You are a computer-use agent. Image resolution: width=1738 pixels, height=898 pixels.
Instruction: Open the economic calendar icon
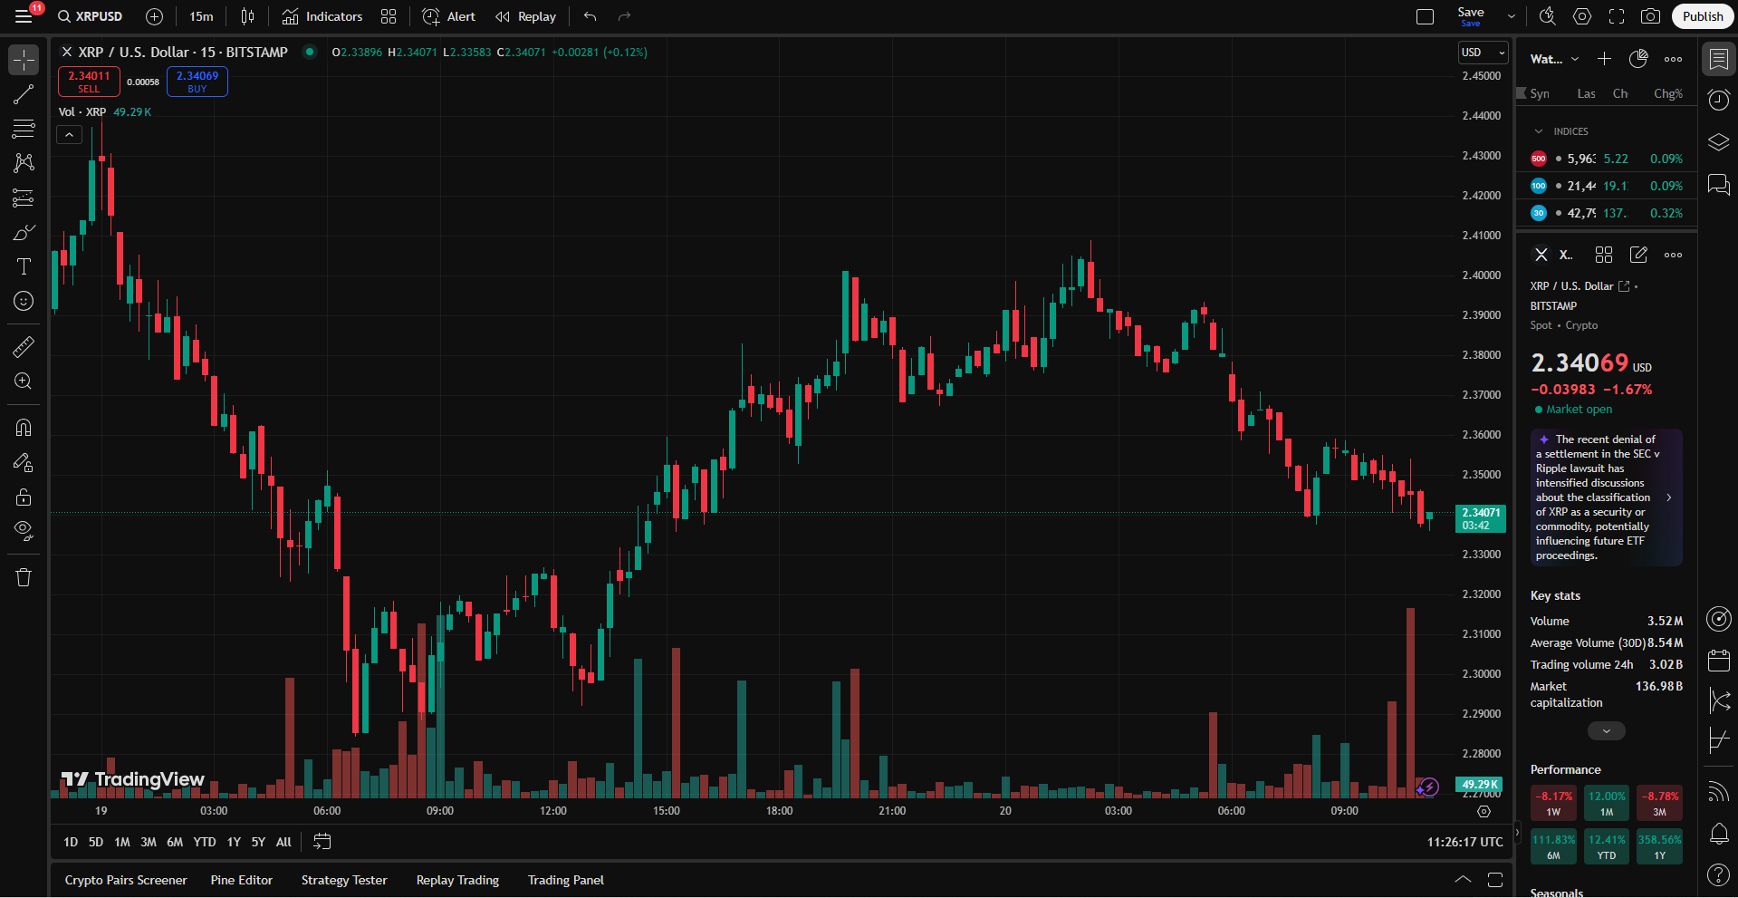tap(1718, 660)
